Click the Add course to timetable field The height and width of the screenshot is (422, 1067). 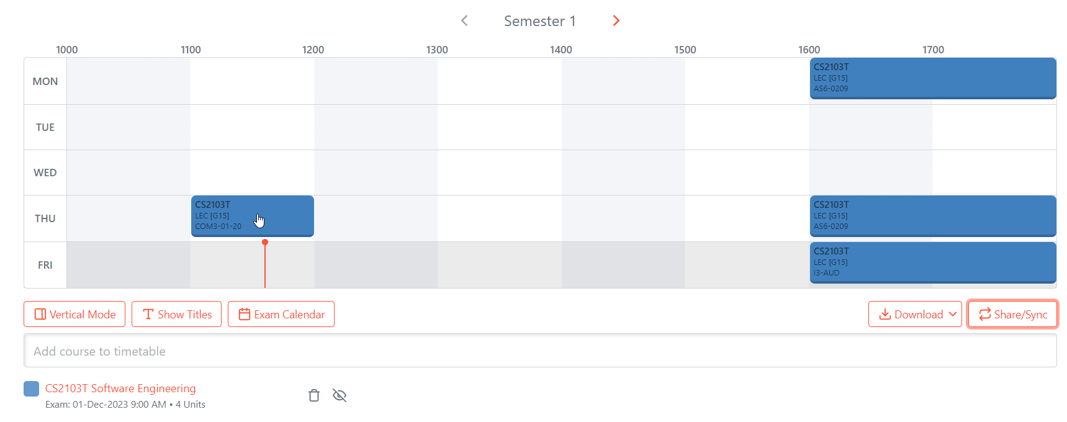pos(540,351)
